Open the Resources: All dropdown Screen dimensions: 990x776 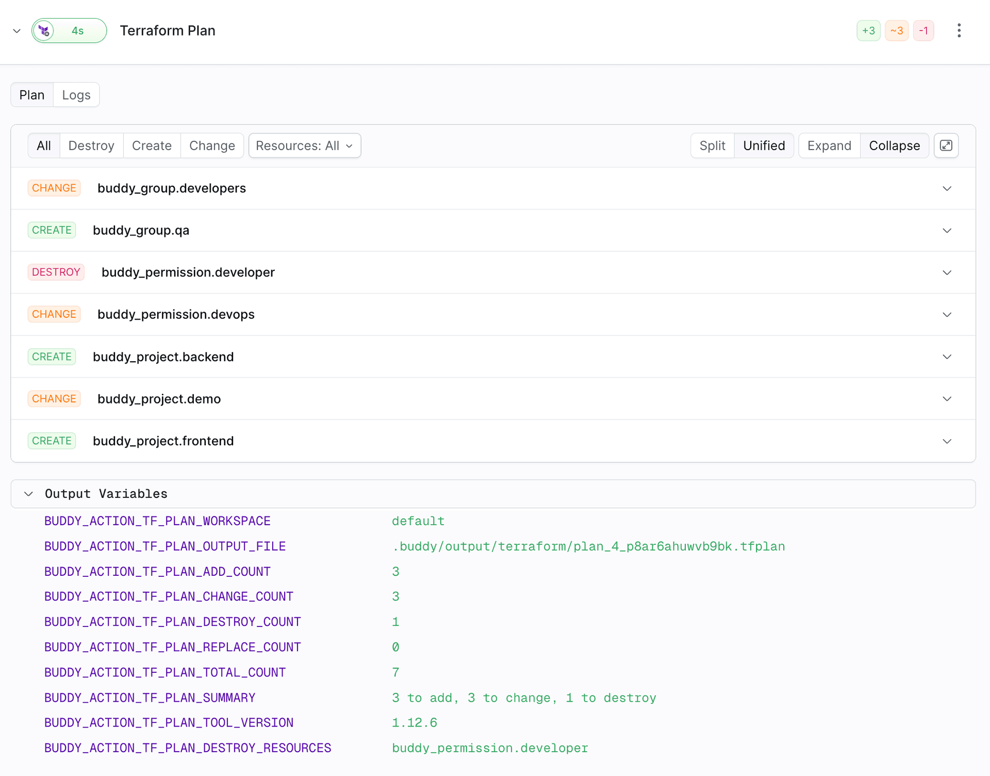pos(305,145)
